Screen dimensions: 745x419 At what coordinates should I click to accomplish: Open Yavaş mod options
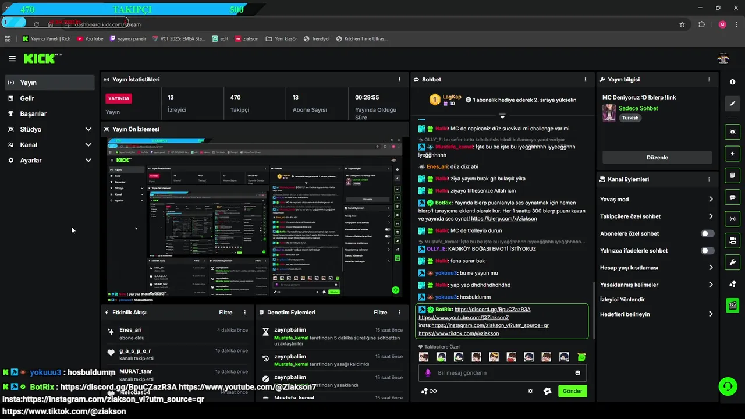(x=657, y=200)
